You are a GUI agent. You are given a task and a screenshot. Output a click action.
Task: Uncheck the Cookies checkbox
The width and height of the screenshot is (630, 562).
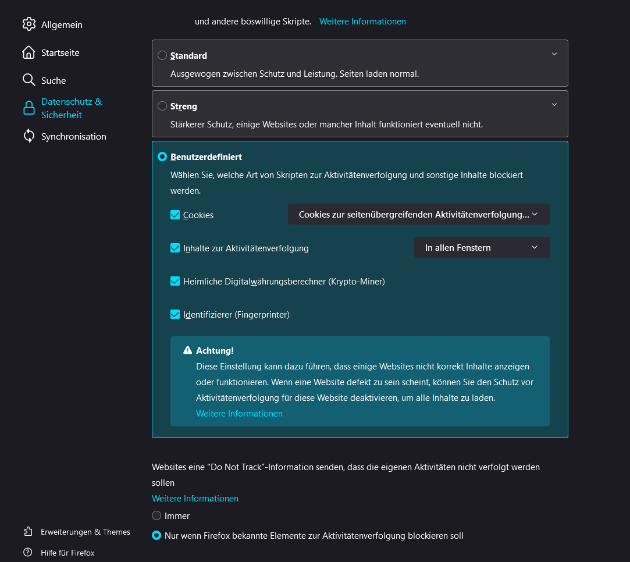[x=175, y=215]
